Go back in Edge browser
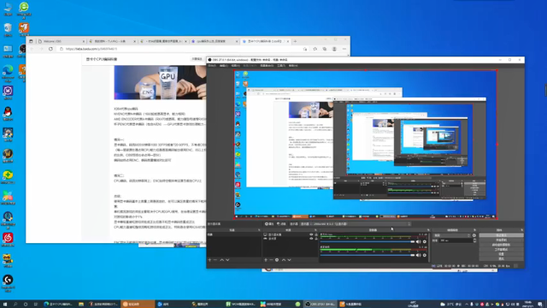The width and height of the screenshot is (547, 308). (32, 49)
